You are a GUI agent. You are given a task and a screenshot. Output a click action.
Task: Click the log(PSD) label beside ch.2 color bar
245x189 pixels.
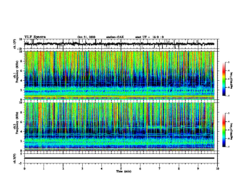(x=232, y=132)
